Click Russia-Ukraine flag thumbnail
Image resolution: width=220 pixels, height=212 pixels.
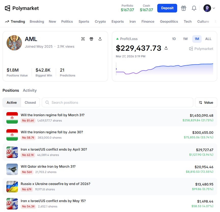12,187
